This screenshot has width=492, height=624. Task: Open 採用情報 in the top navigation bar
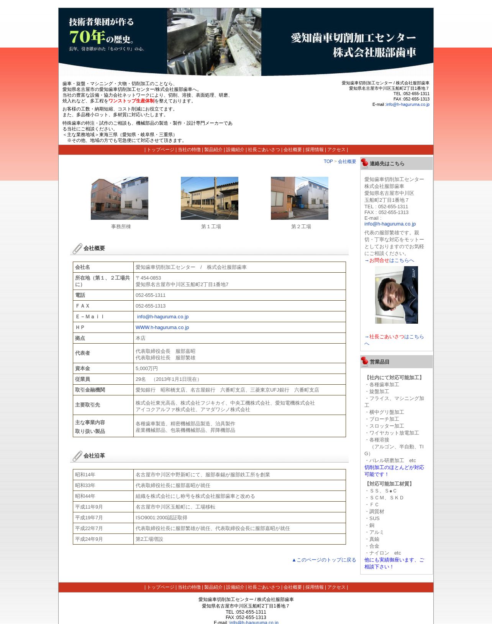[x=314, y=150]
